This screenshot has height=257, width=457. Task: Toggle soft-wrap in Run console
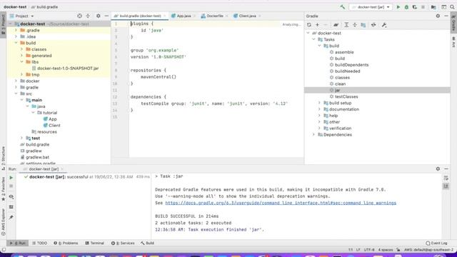(x=446, y=178)
